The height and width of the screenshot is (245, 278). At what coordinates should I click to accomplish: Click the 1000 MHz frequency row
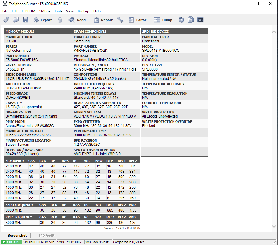coord(72,198)
